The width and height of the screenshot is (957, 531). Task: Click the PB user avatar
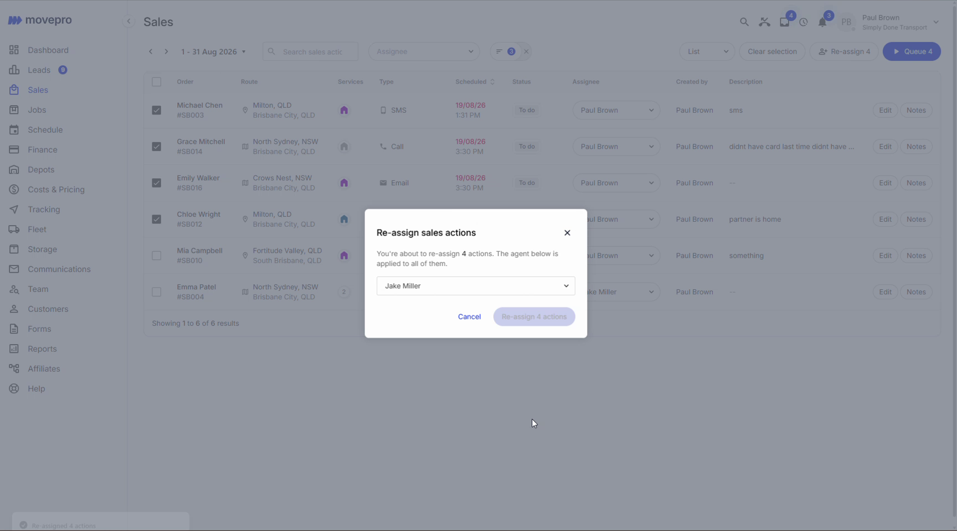coord(846,22)
